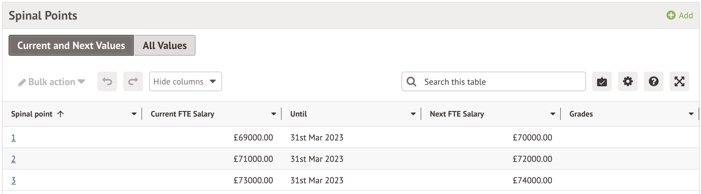
Task: Switch to All Values tab
Action: click(x=164, y=45)
